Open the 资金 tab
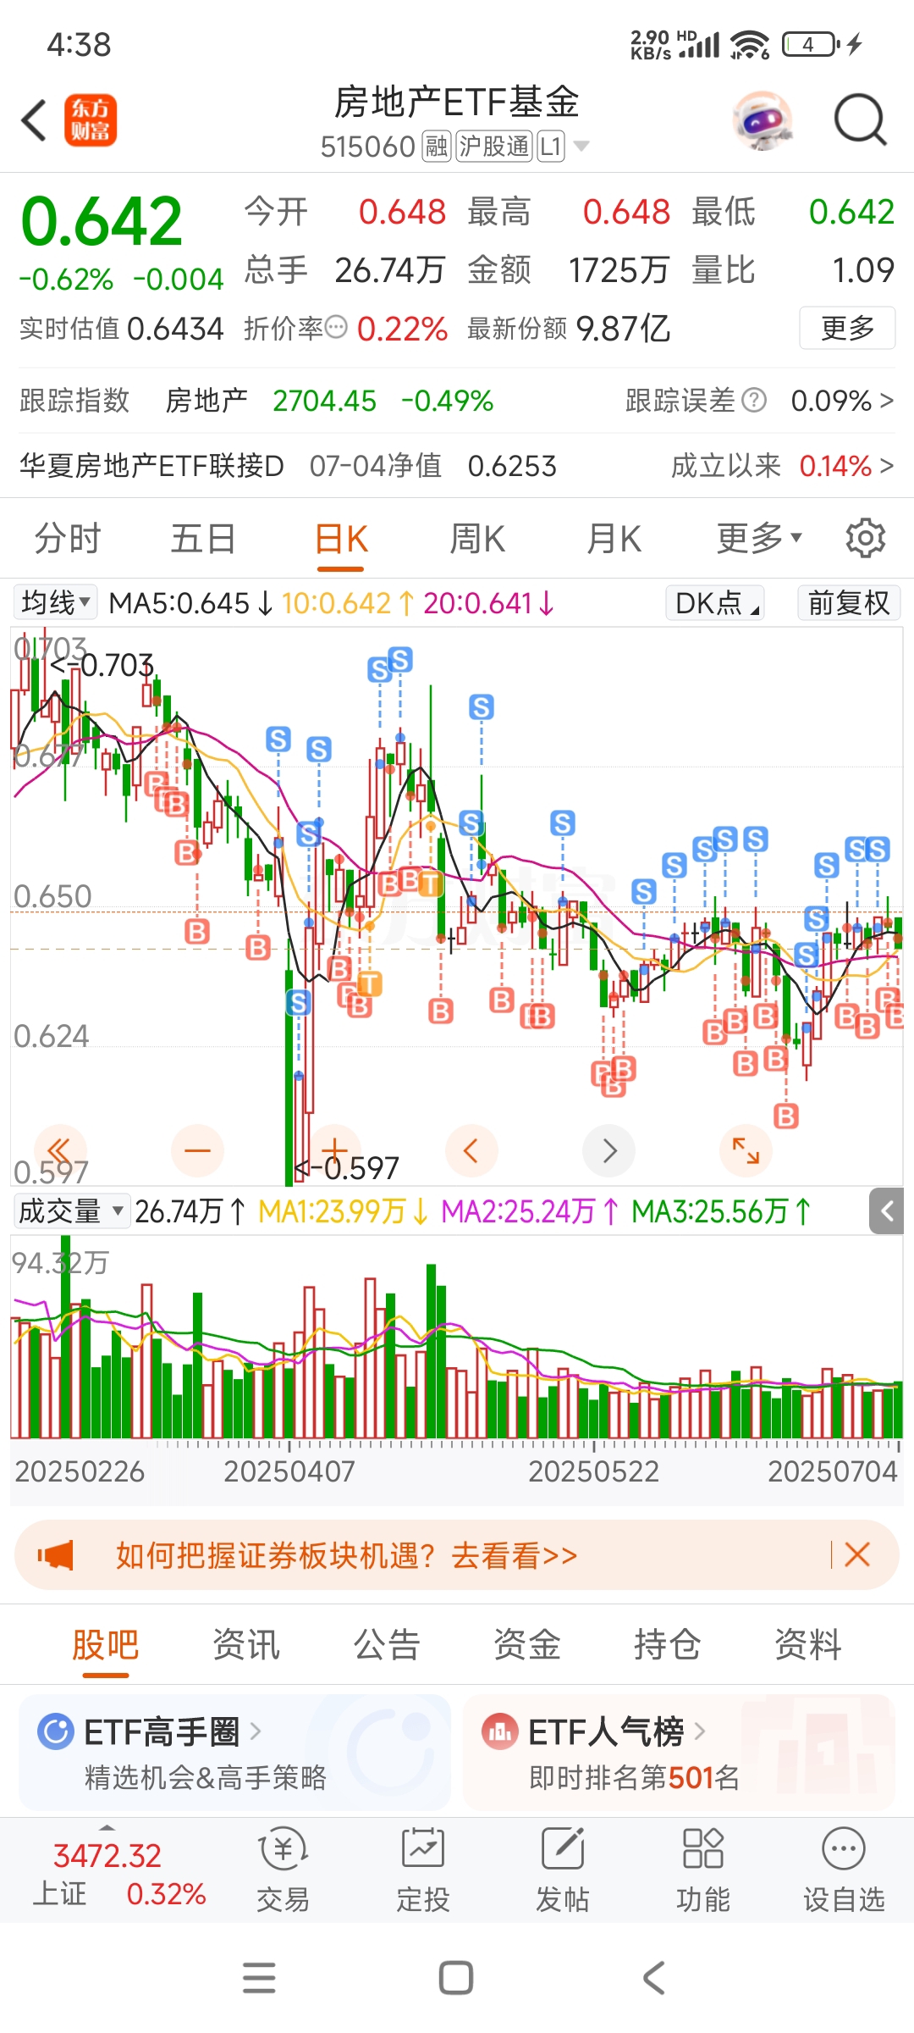The width and height of the screenshot is (914, 2033). [527, 1644]
